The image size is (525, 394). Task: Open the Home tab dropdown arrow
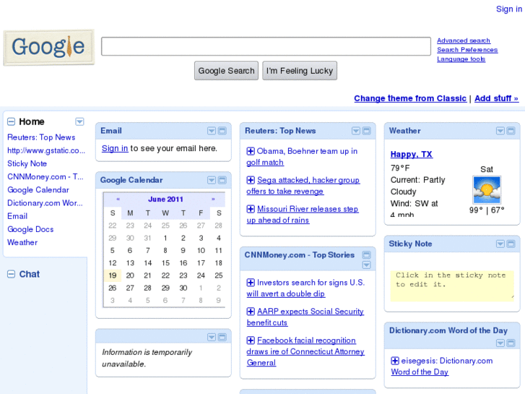coord(79,121)
